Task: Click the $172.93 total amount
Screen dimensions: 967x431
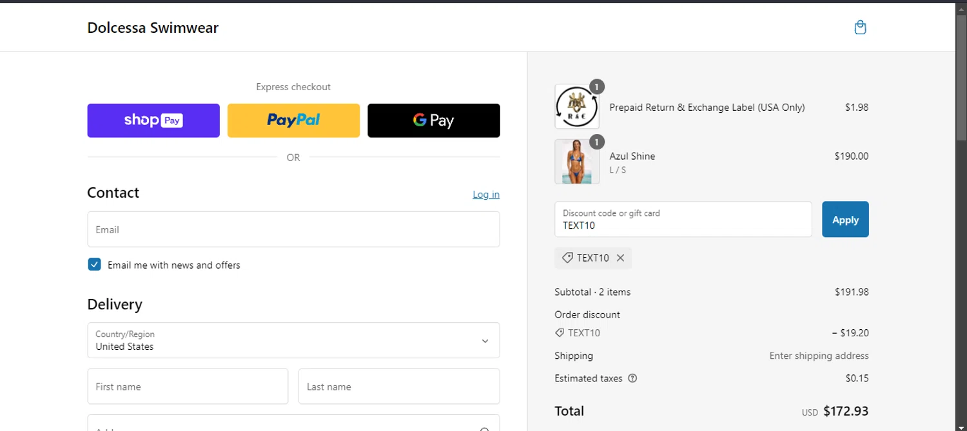Action: [846, 411]
